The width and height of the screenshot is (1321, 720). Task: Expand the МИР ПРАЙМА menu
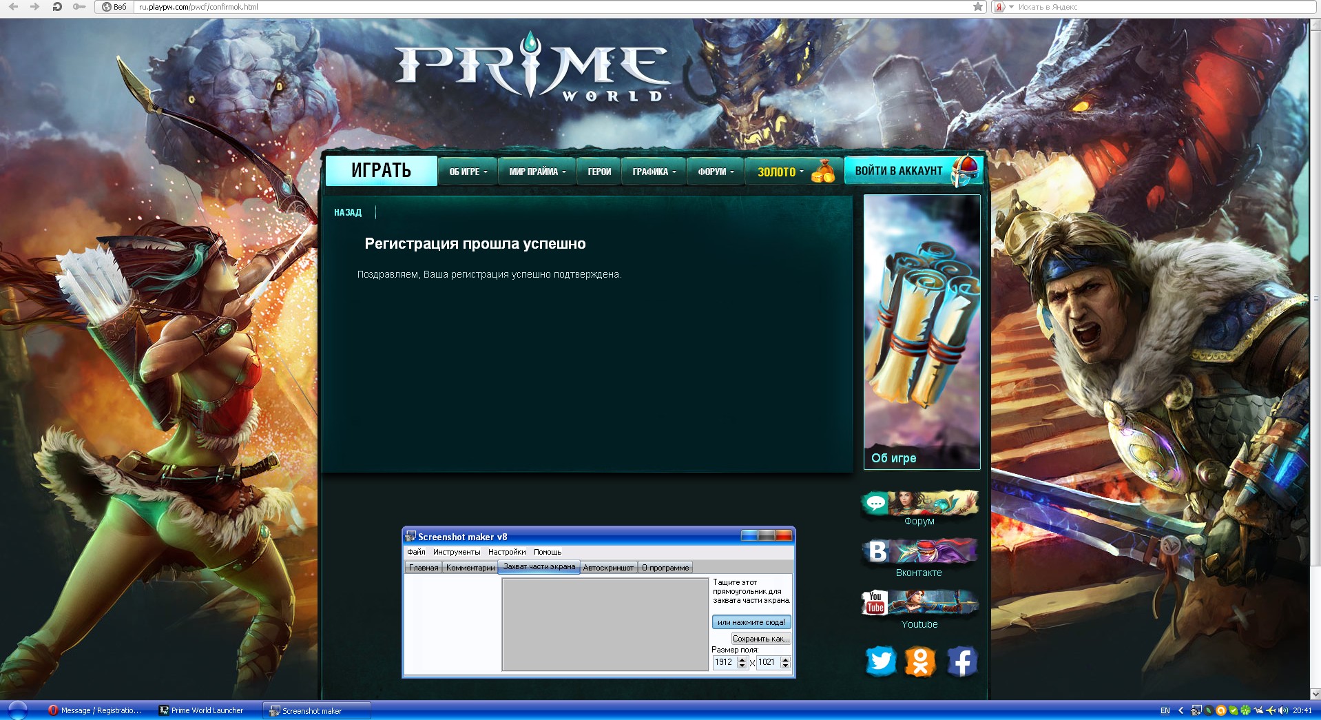(x=537, y=172)
